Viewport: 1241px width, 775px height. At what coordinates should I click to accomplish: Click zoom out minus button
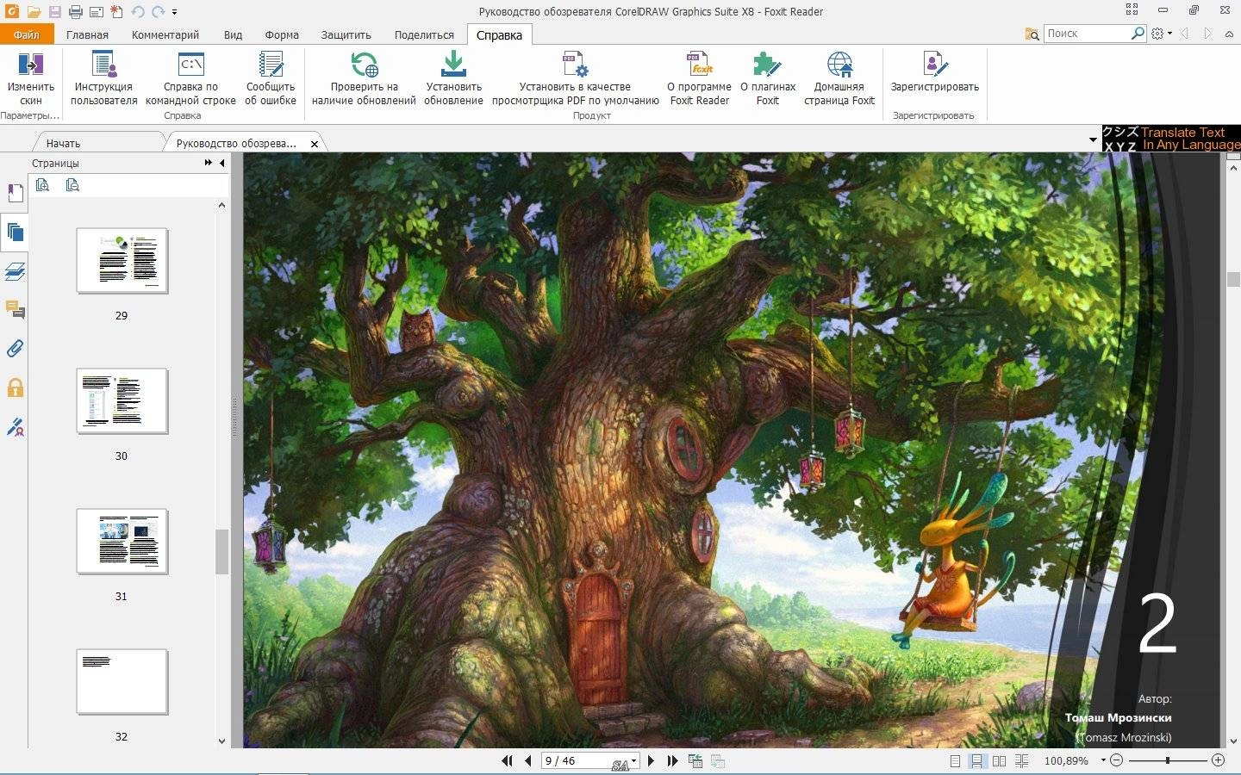click(x=1117, y=760)
